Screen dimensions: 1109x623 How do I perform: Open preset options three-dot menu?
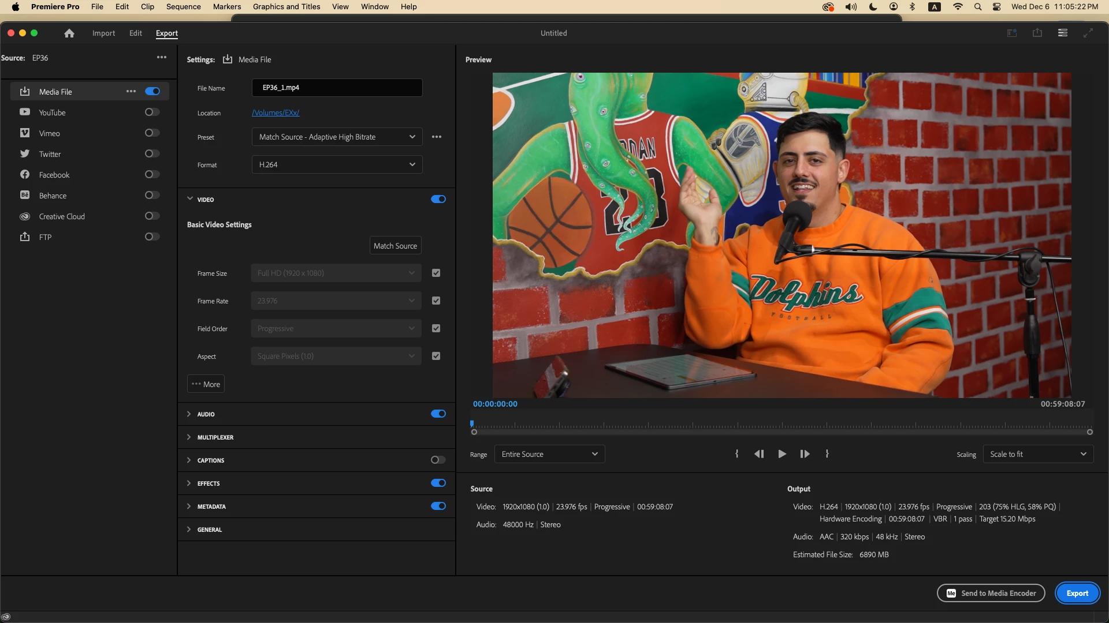click(x=437, y=137)
